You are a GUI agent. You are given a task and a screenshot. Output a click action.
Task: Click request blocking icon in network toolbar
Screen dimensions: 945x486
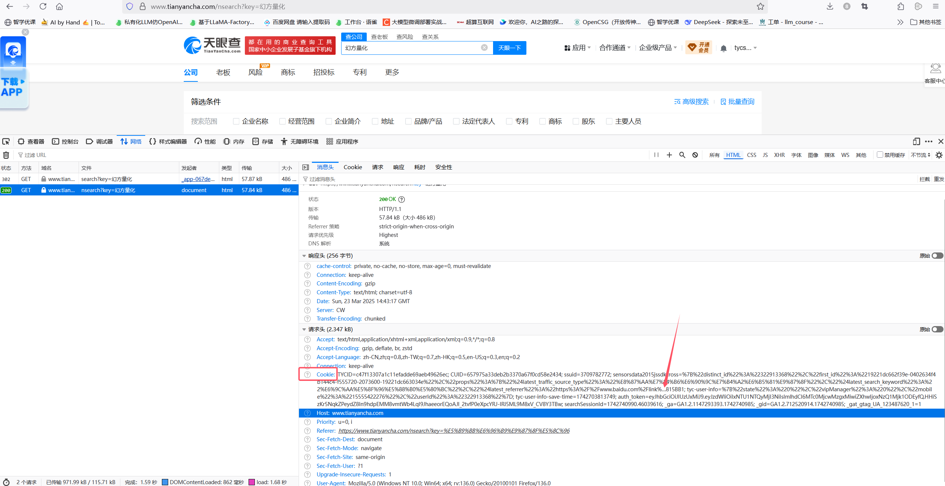[695, 155]
